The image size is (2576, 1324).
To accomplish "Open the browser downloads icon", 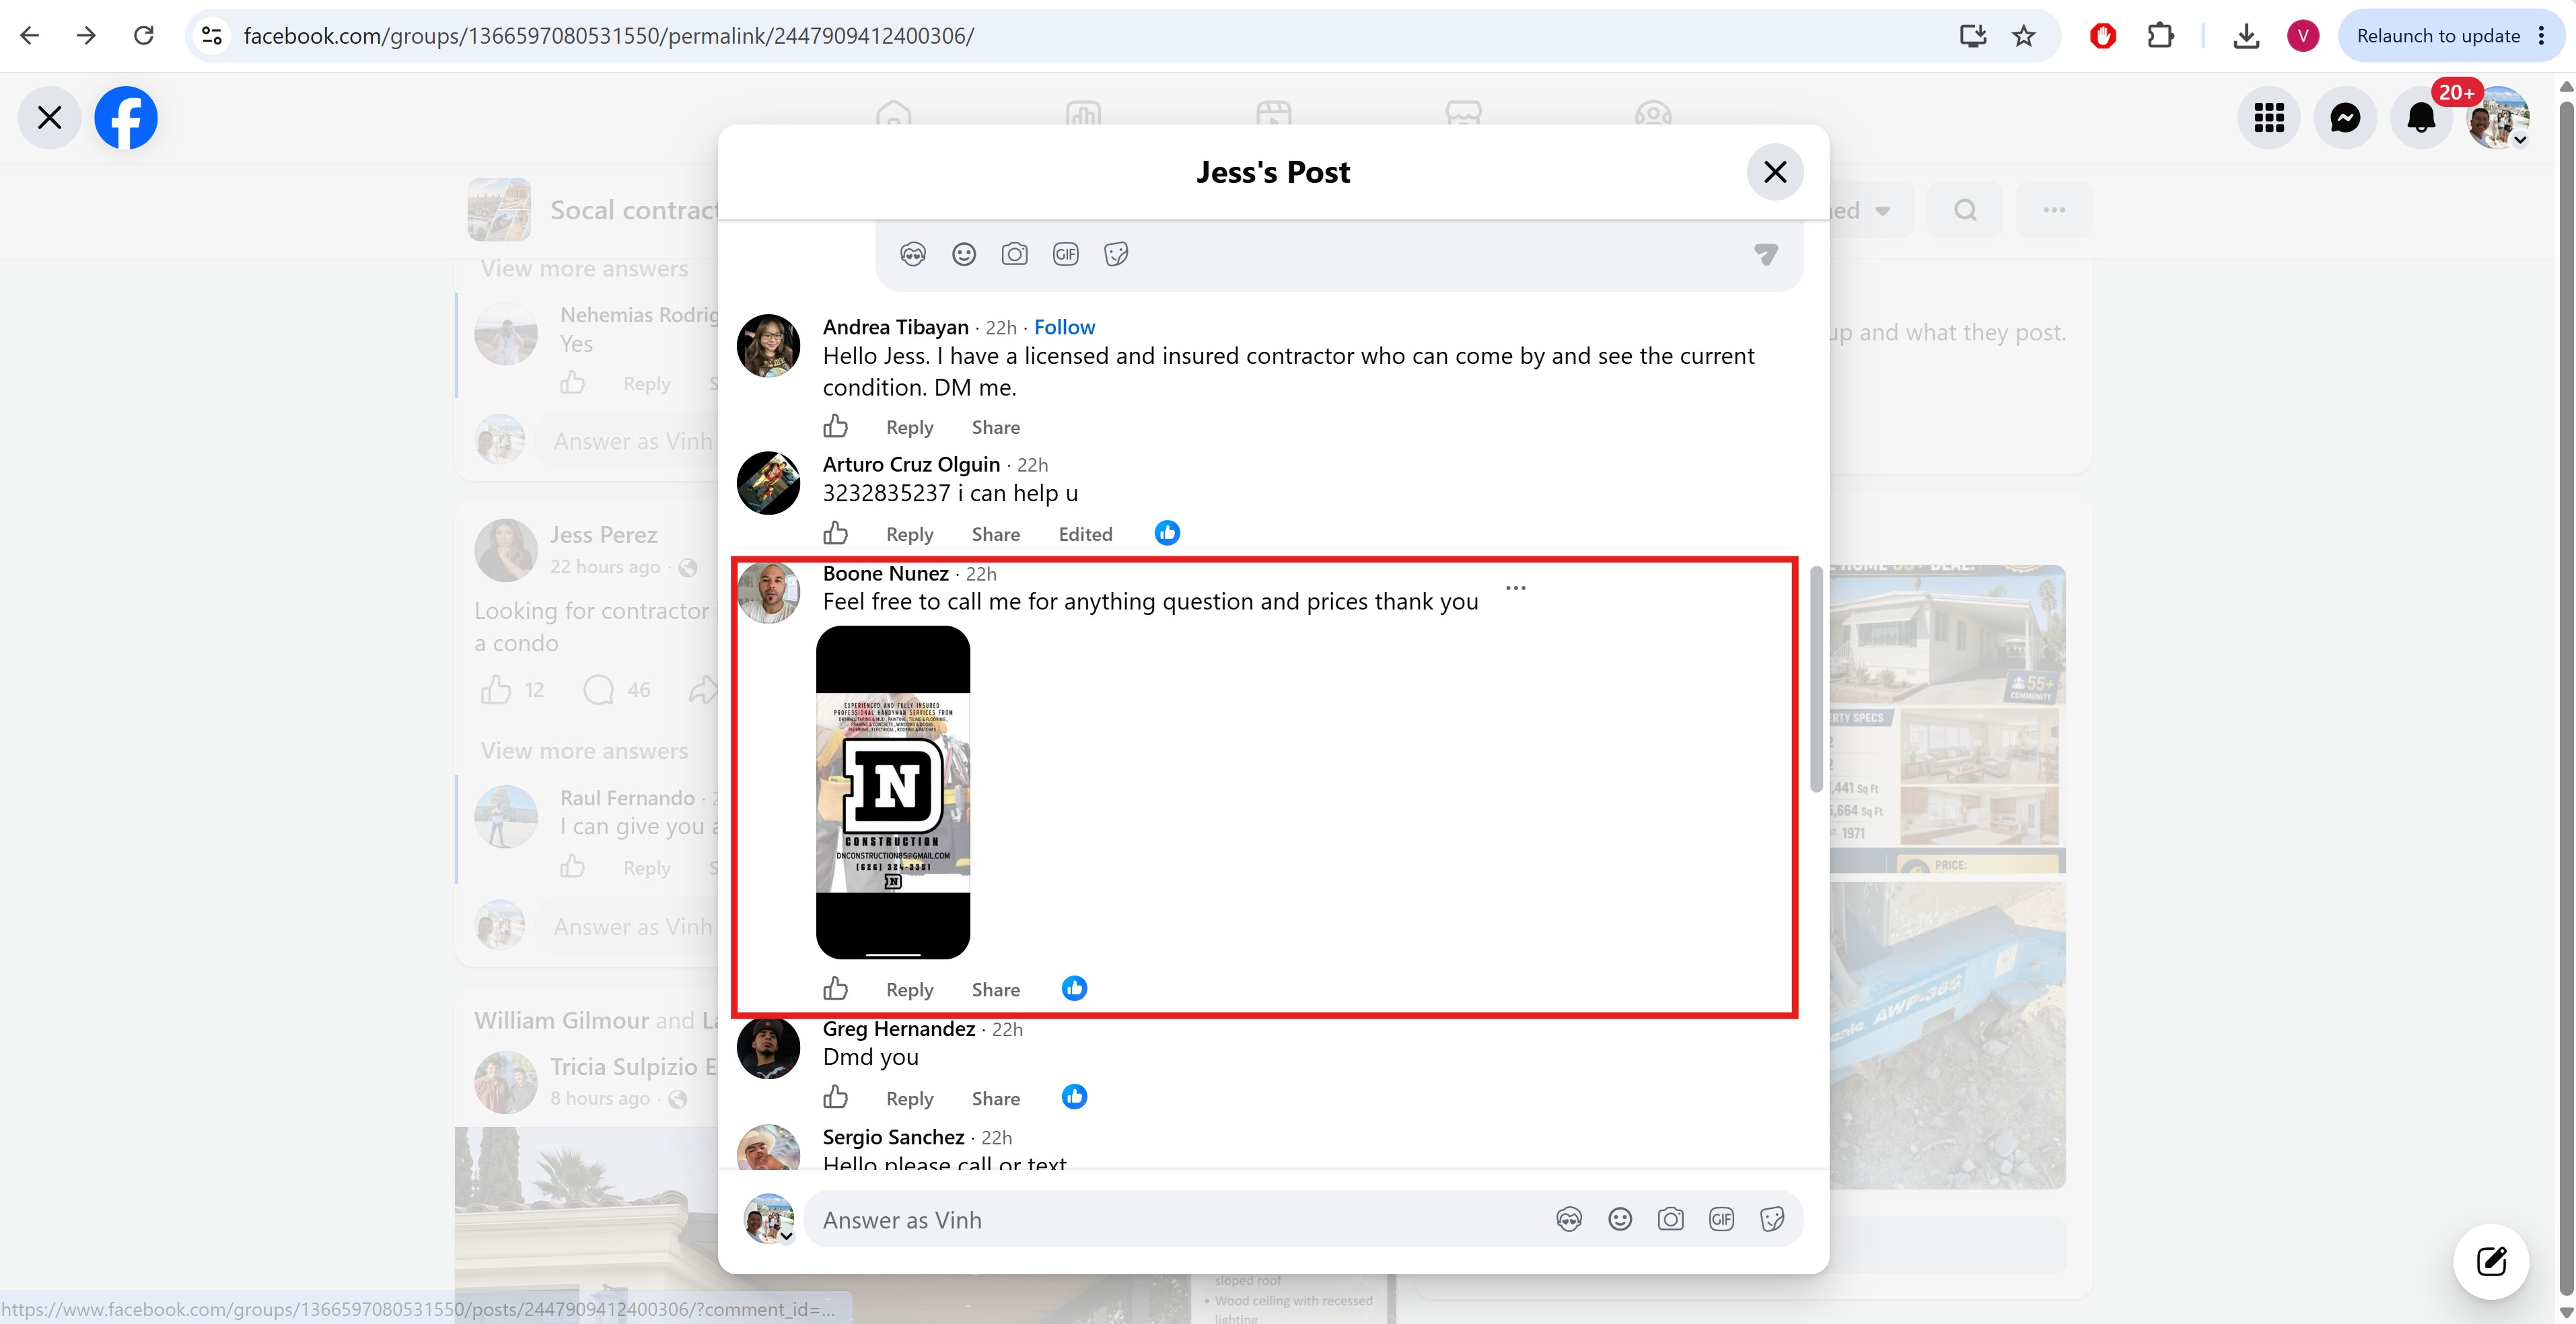I will point(2246,36).
